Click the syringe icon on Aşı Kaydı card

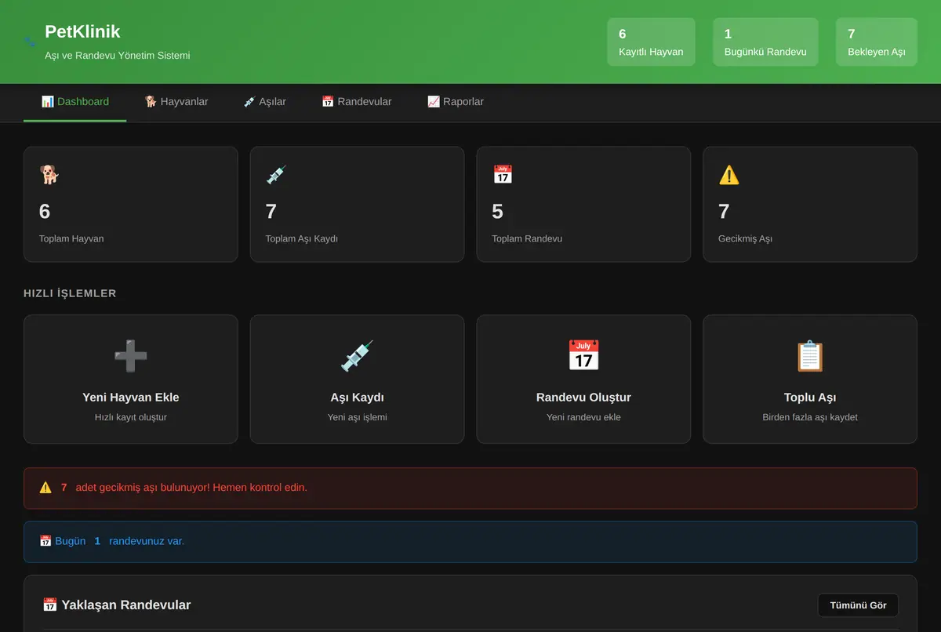pos(358,356)
